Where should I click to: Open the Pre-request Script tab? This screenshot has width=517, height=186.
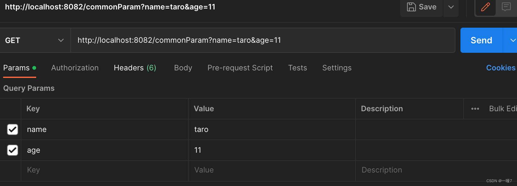240,68
